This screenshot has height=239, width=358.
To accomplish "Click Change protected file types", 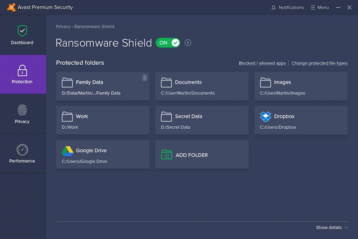I will point(319,63).
